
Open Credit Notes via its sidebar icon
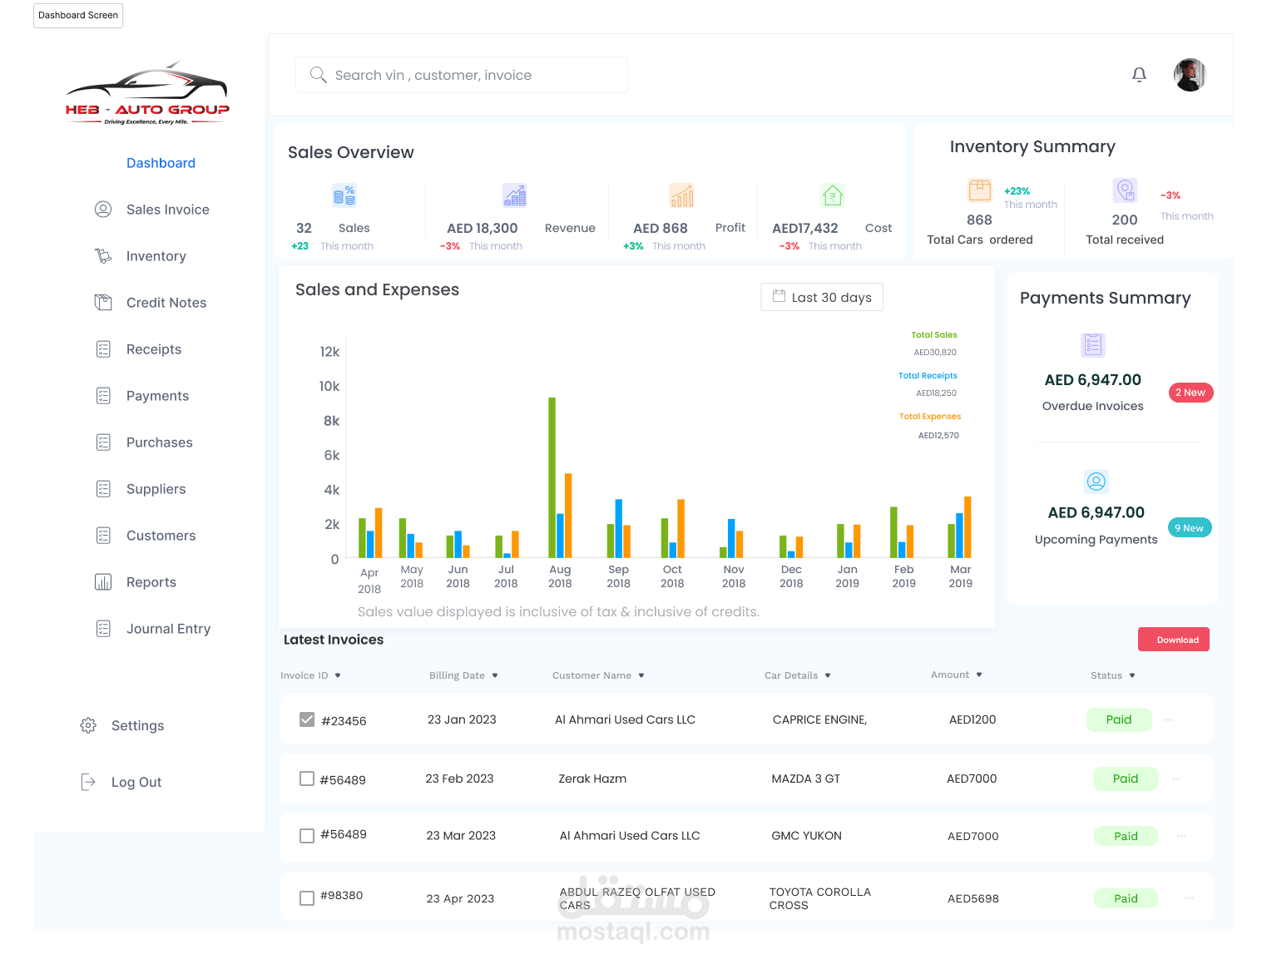(x=103, y=302)
